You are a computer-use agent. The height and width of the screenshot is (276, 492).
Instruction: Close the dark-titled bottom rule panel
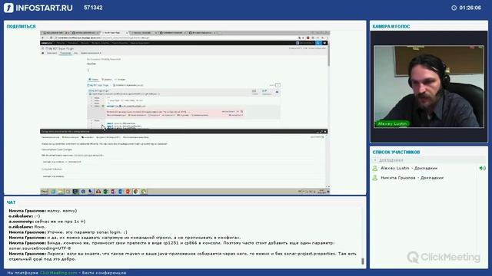pyautogui.click(x=325, y=132)
